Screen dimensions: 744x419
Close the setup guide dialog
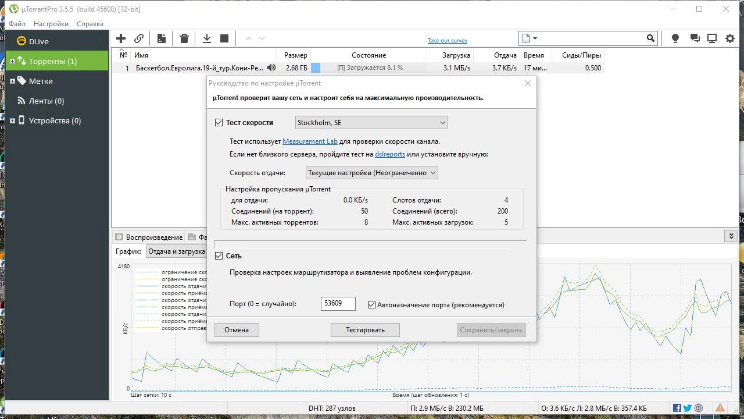click(528, 83)
